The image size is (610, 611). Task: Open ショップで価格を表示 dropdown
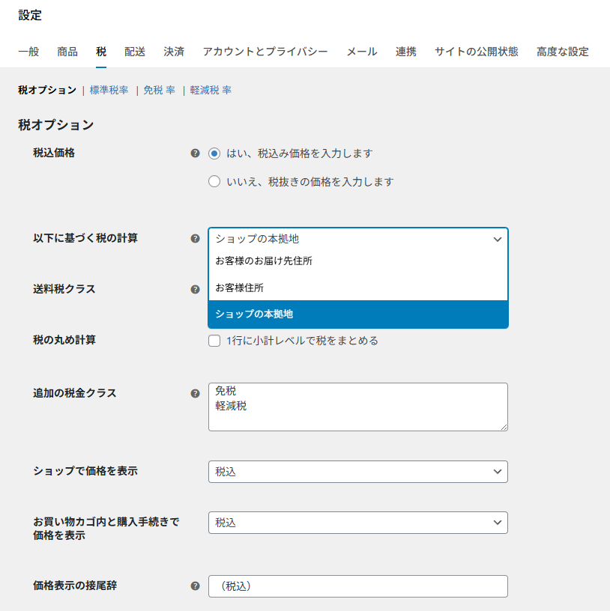pyautogui.click(x=357, y=472)
